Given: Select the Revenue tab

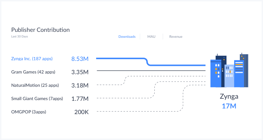Looking at the screenshot, I should [176, 37].
